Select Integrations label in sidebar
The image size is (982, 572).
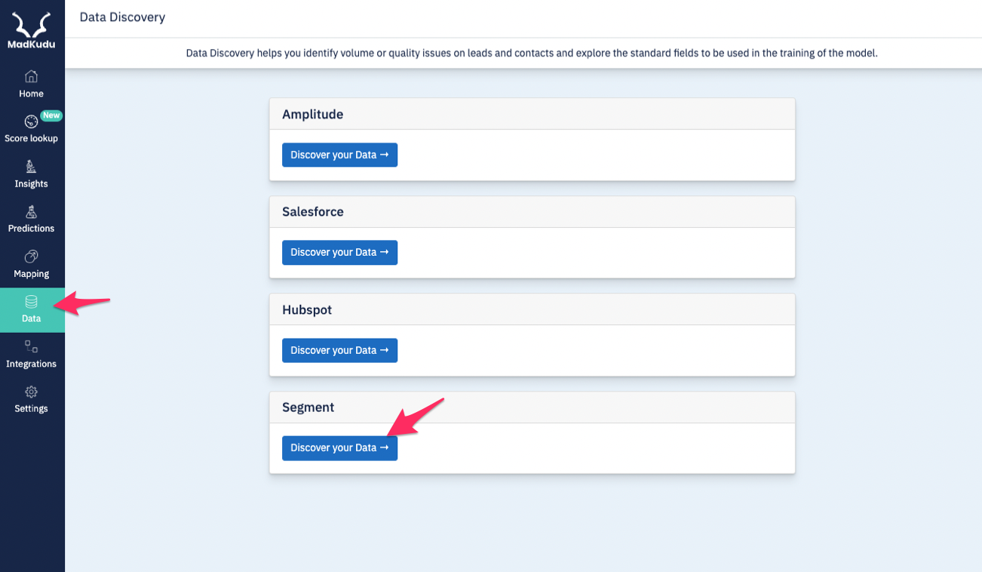coord(31,364)
